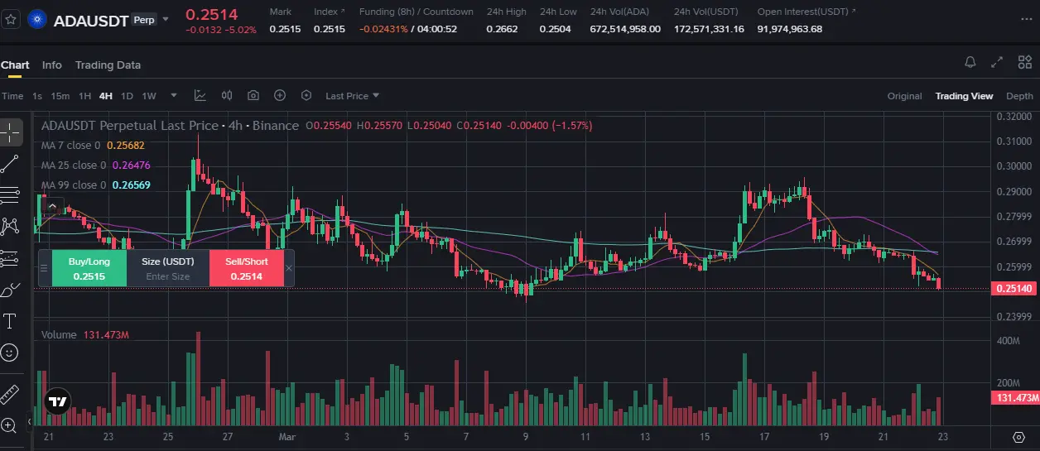Open the ADAUSDT symbol selector dropdown
This screenshot has height=451, width=1040.
166,18
